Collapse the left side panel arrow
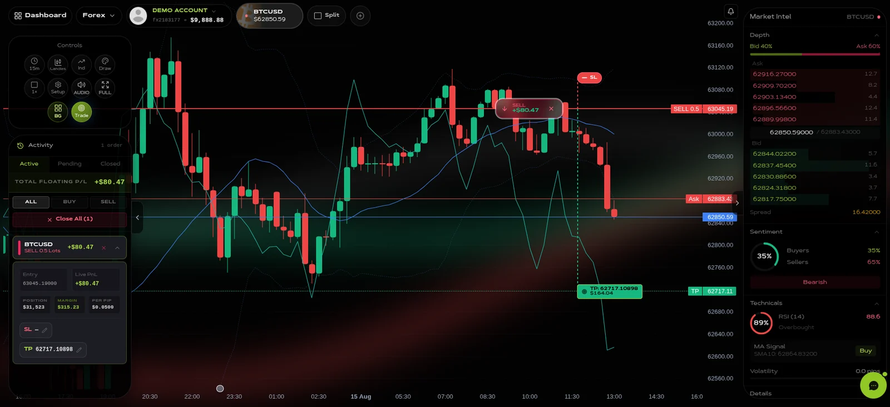Screen dimensions: 890x407 click(x=137, y=217)
